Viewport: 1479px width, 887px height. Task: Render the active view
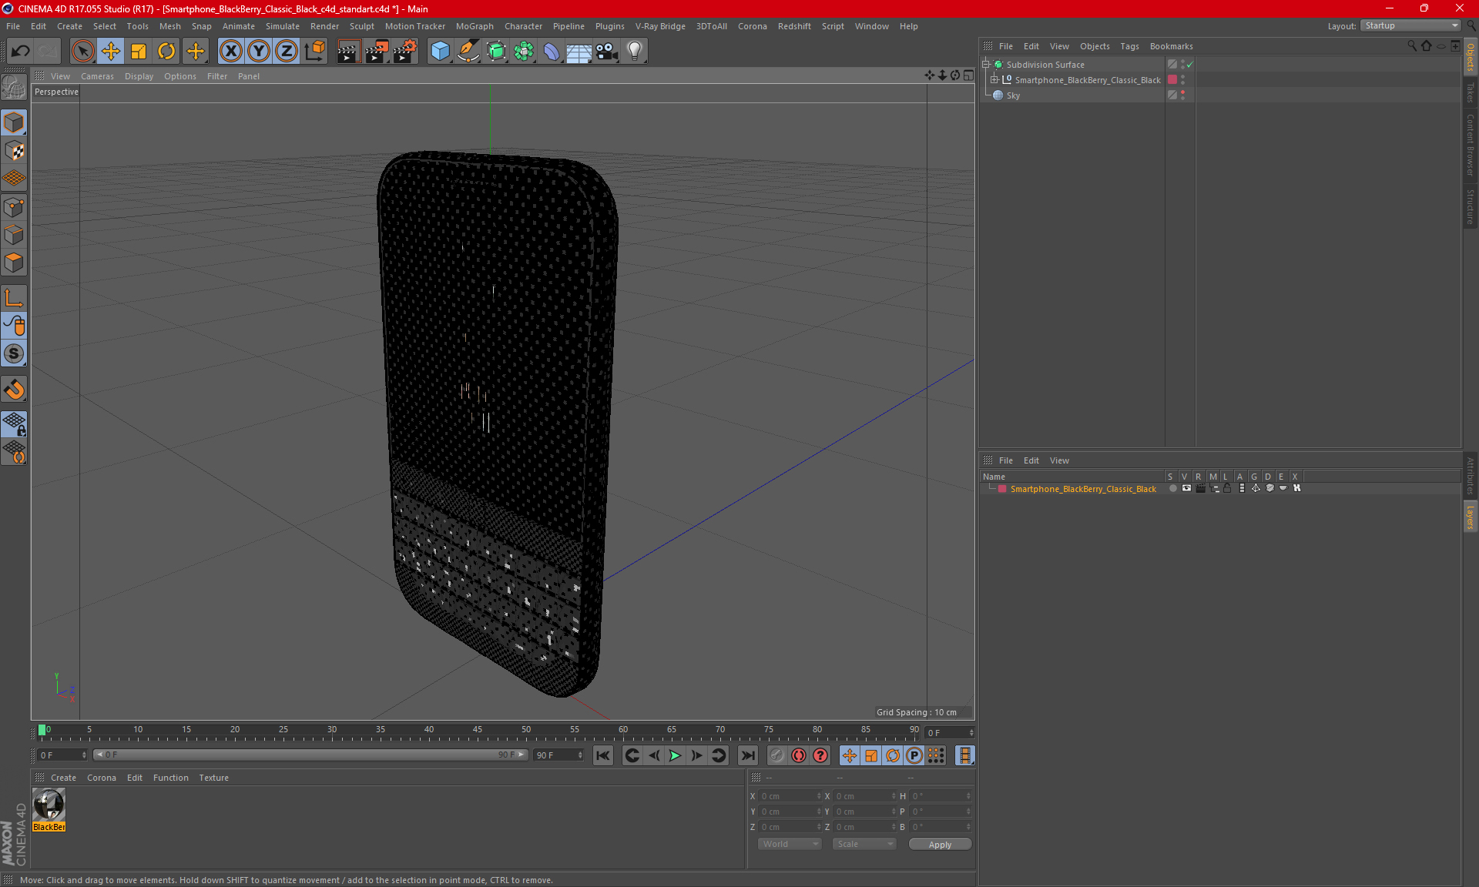(x=348, y=51)
